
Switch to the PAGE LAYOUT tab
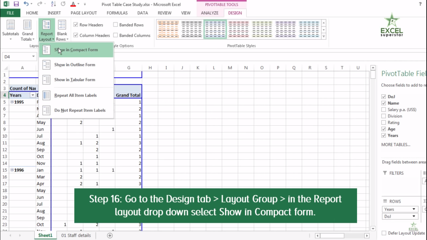84,13
